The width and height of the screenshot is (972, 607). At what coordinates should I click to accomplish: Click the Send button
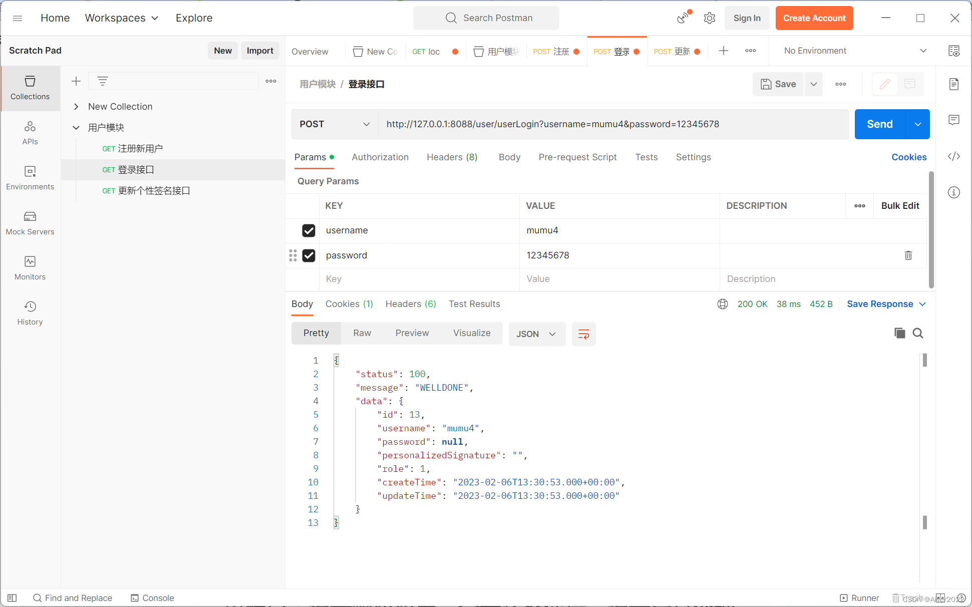point(879,124)
